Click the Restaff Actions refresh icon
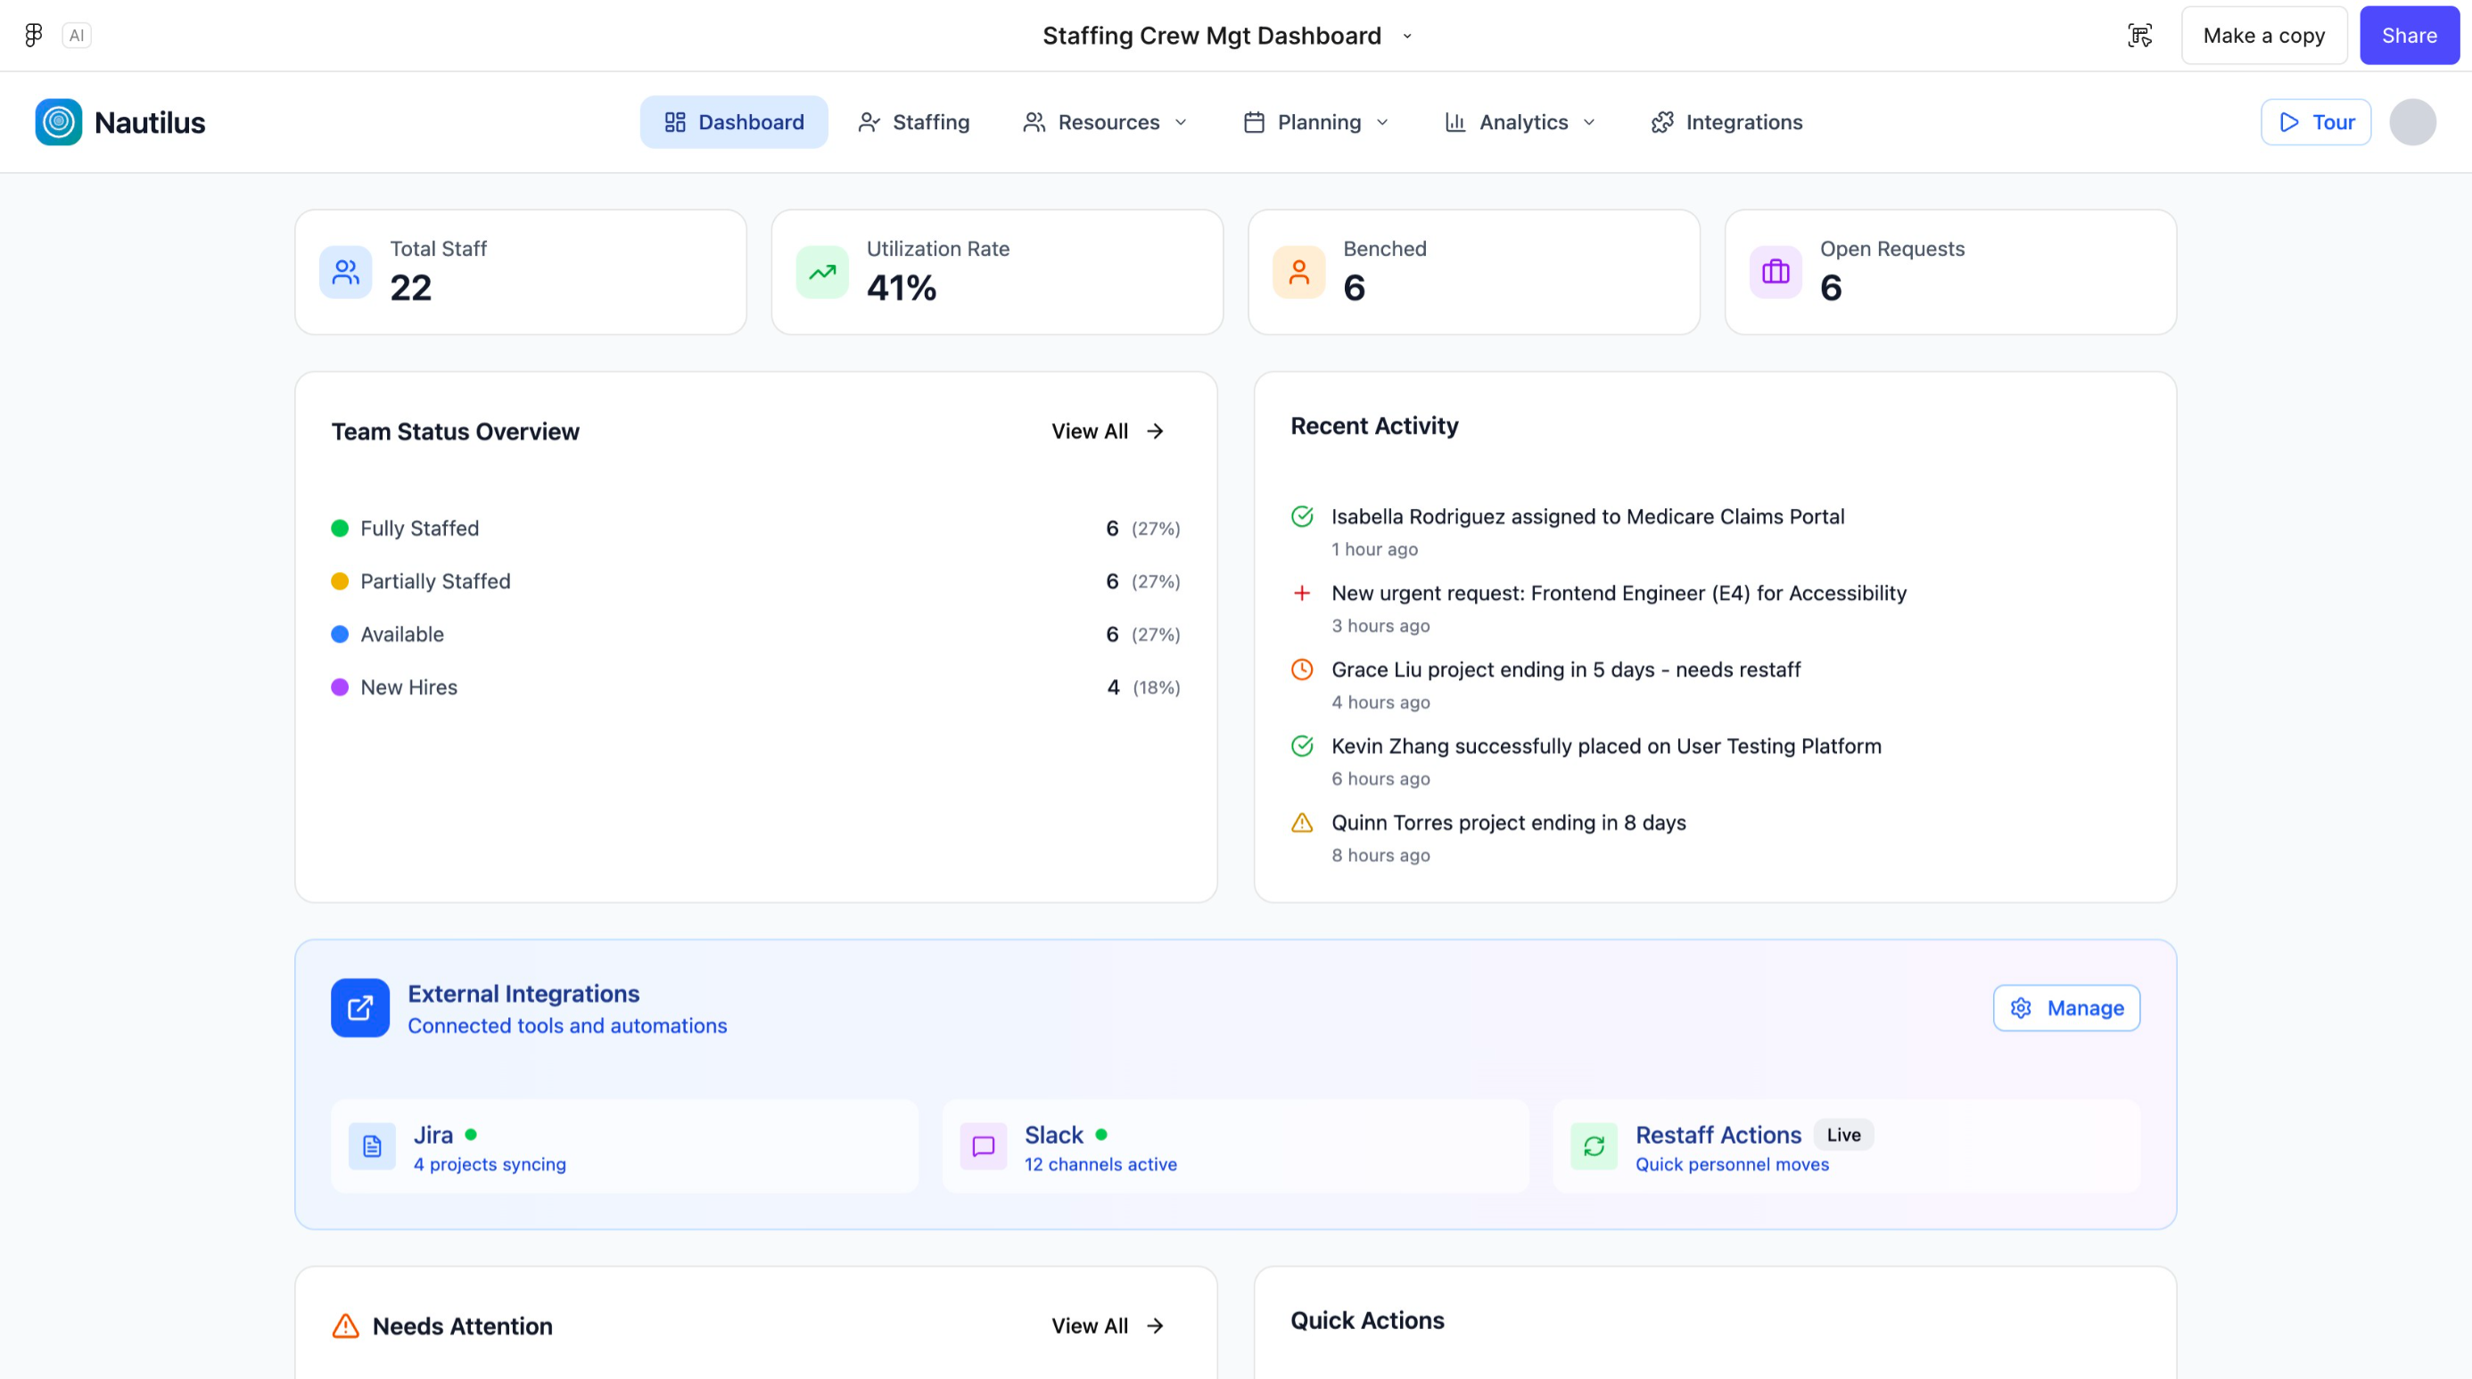Screen dimensions: 2472x1379 coord(1594,1147)
